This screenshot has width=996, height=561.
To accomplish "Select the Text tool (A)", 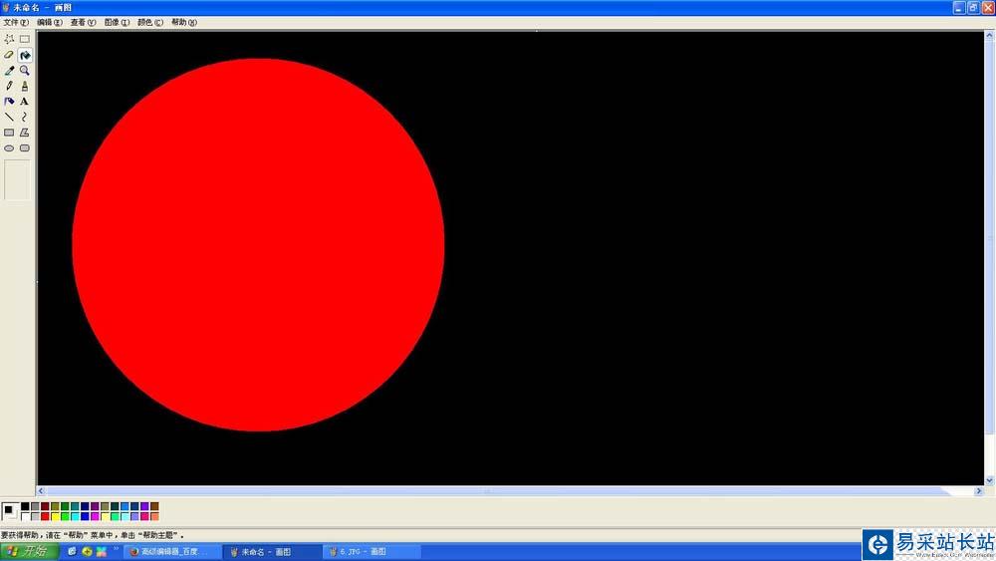I will tap(24, 101).
